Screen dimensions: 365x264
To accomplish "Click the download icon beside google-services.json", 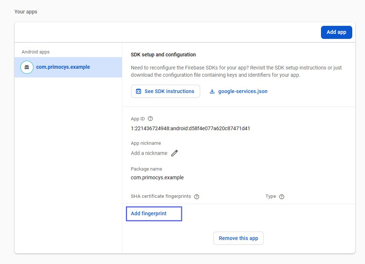I will click(x=212, y=92).
